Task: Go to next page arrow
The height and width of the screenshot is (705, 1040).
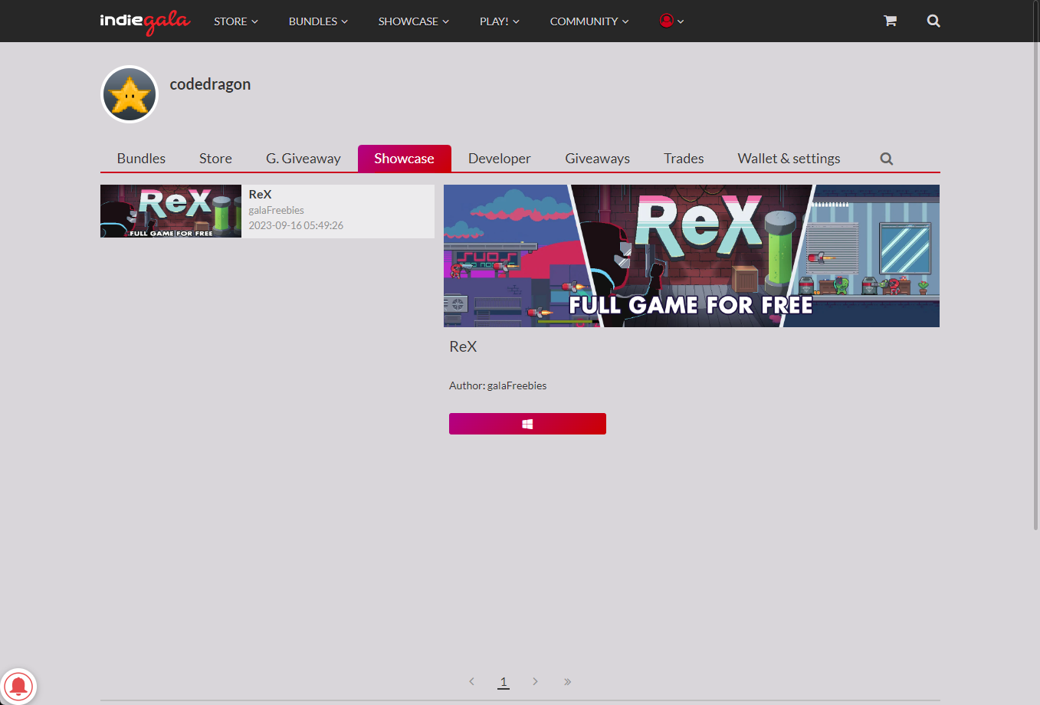Action: coord(535,681)
